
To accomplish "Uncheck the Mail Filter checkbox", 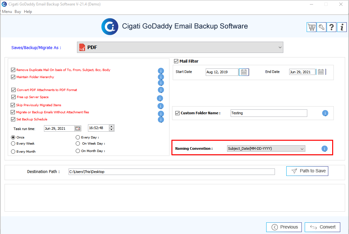I will (x=176, y=61).
